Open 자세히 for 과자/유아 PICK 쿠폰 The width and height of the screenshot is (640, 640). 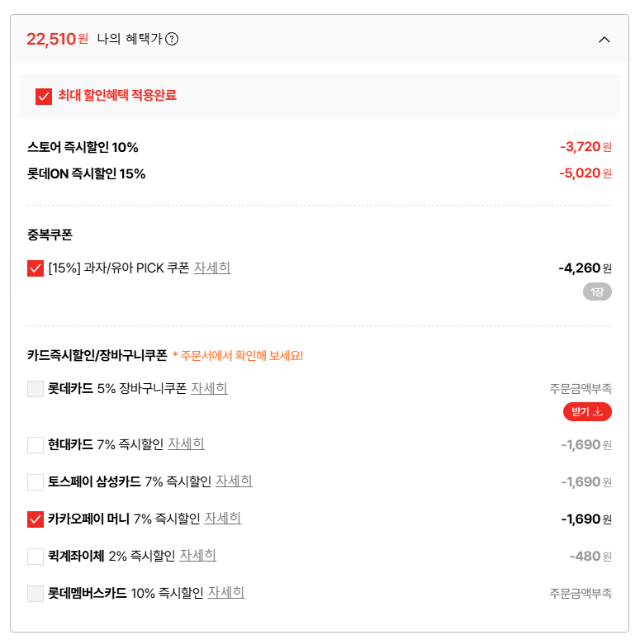click(212, 268)
